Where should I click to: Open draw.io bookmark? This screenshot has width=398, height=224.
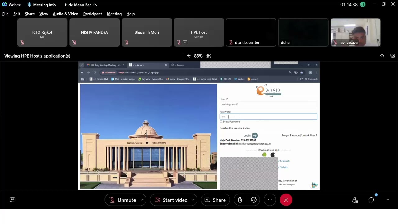(253, 79)
